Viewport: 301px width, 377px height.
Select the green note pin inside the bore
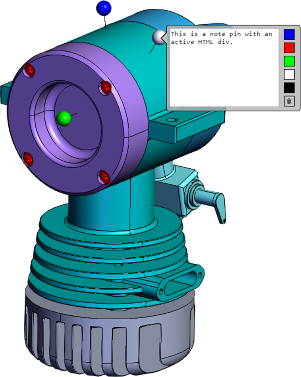coord(64,118)
